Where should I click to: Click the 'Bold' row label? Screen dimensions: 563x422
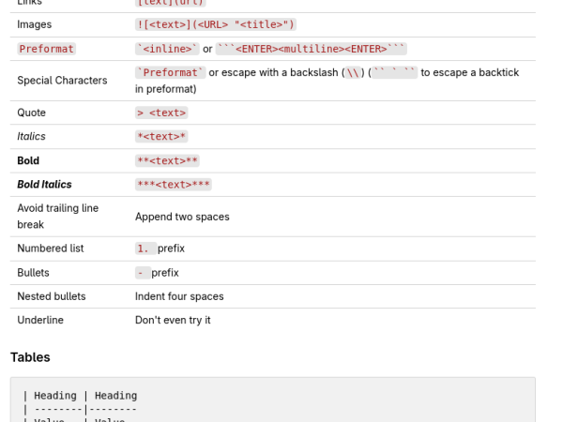pos(28,160)
